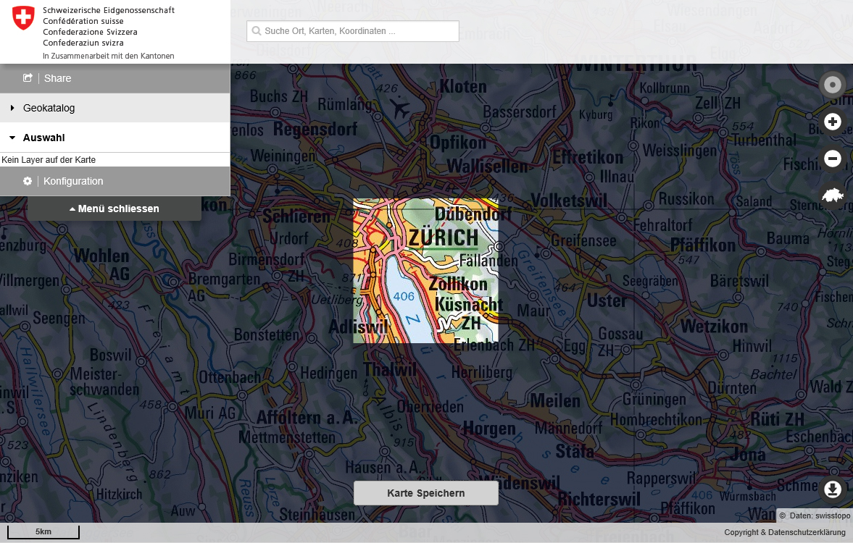This screenshot has width=853, height=543.
Task: Open the Konfiguration panel
Action: pyautogui.click(x=115, y=181)
